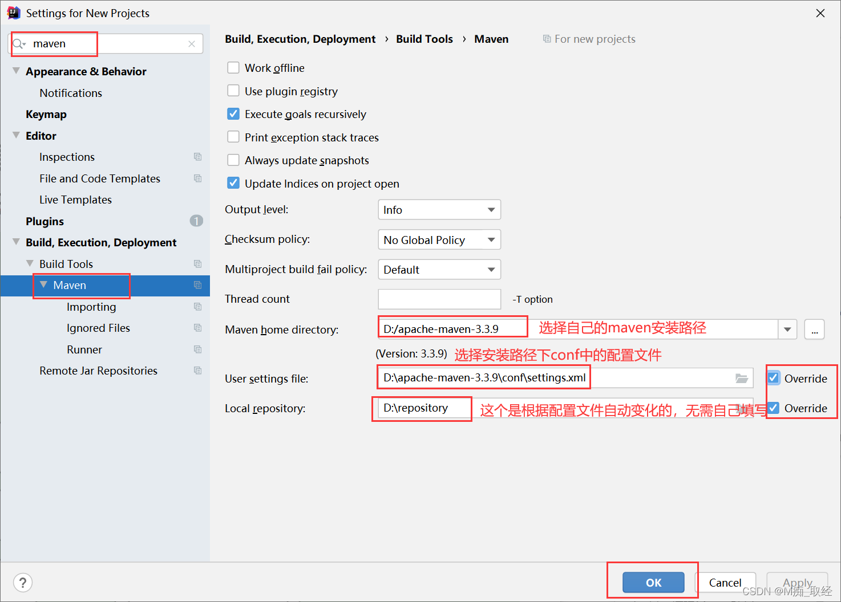This screenshot has width=841, height=602.
Task: Click the Plugins update badge showing 1
Action: point(196,221)
